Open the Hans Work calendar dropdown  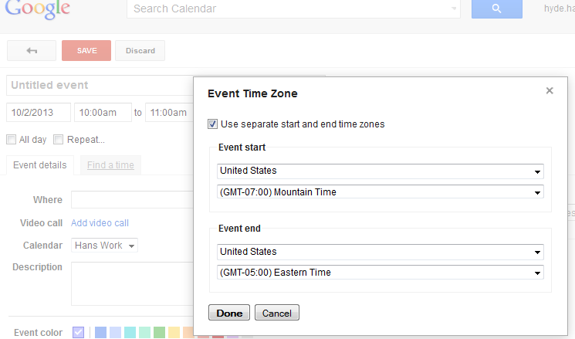click(x=104, y=246)
